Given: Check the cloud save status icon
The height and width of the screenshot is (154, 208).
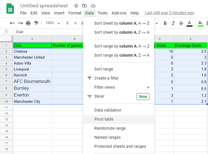Looking at the screenshot, I should coord(93,6).
